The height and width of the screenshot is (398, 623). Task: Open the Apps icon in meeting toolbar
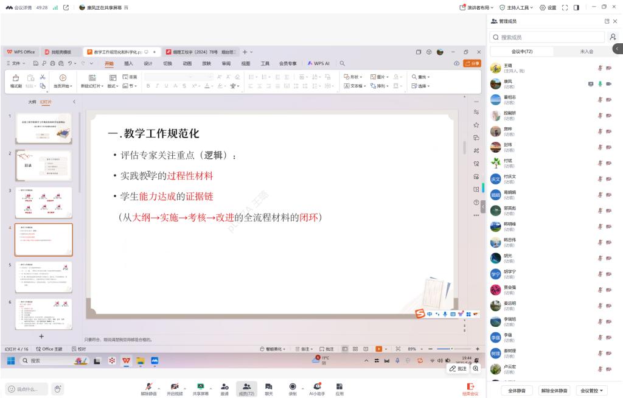click(x=339, y=387)
